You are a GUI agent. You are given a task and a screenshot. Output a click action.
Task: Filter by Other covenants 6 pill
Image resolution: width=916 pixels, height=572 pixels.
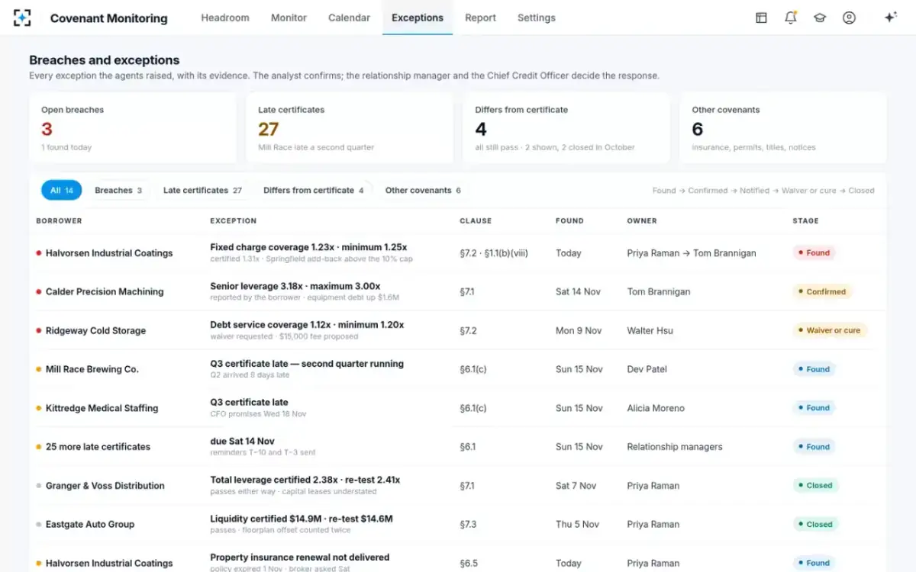click(423, 191)
